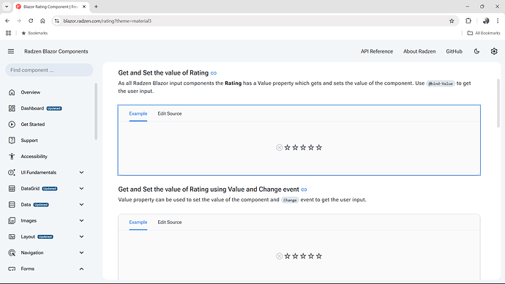505x284 pixels.
Task: Go to browser home page
Action: tap(42, 21)
